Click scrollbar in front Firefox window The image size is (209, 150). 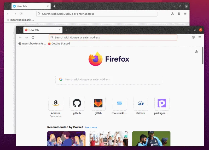203,55
